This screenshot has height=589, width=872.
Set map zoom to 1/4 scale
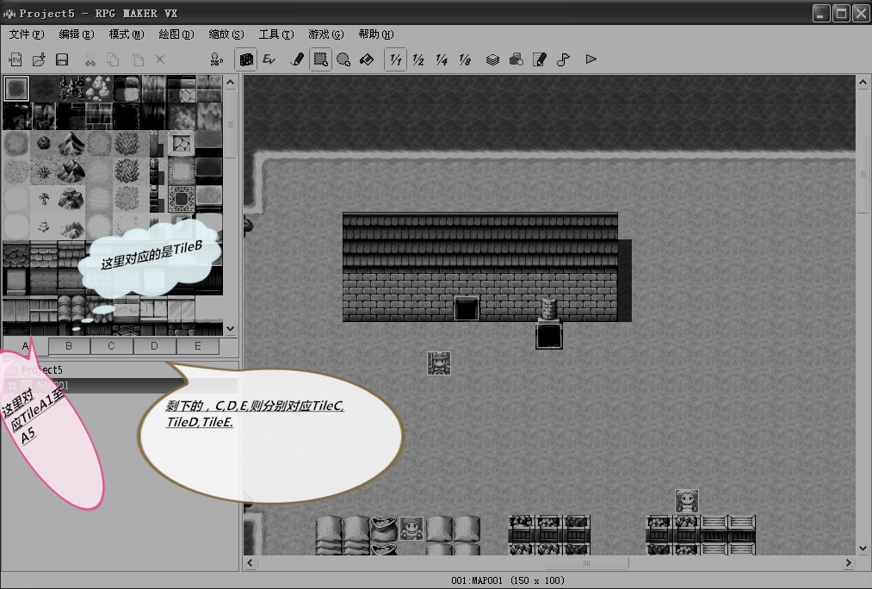pos(442,59)
